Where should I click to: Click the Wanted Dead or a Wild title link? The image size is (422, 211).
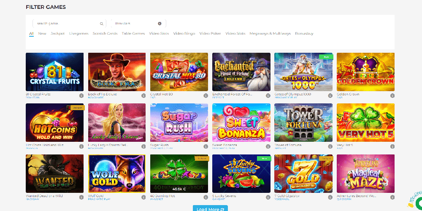click(x=44, y=195)
